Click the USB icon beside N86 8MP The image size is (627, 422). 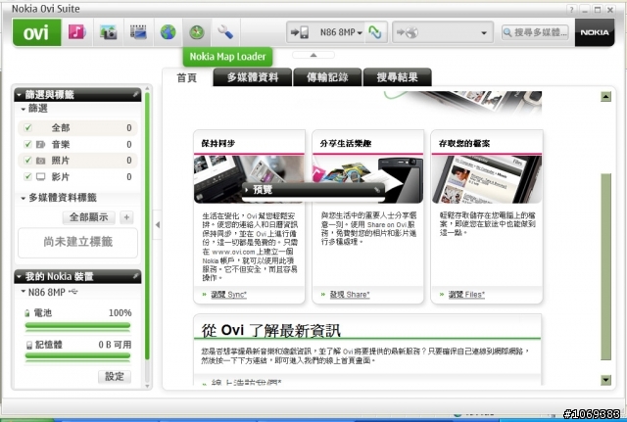(73, 292)
